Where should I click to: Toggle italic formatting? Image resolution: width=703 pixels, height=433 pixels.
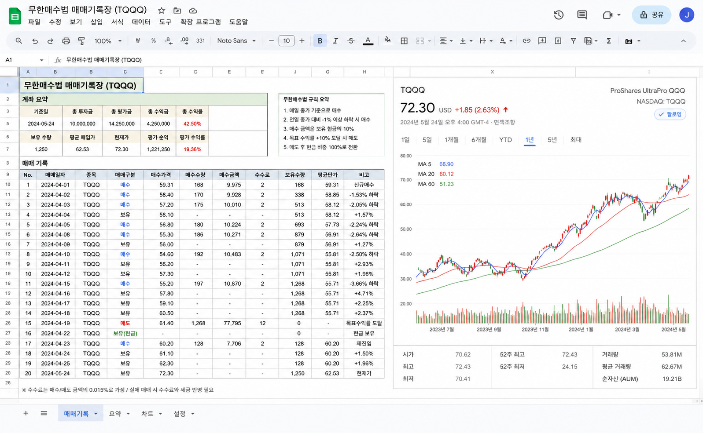pos(335,41)
